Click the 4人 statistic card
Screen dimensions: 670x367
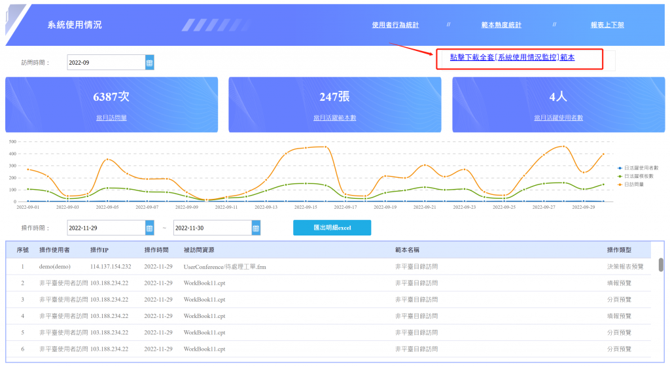(559, 105)
